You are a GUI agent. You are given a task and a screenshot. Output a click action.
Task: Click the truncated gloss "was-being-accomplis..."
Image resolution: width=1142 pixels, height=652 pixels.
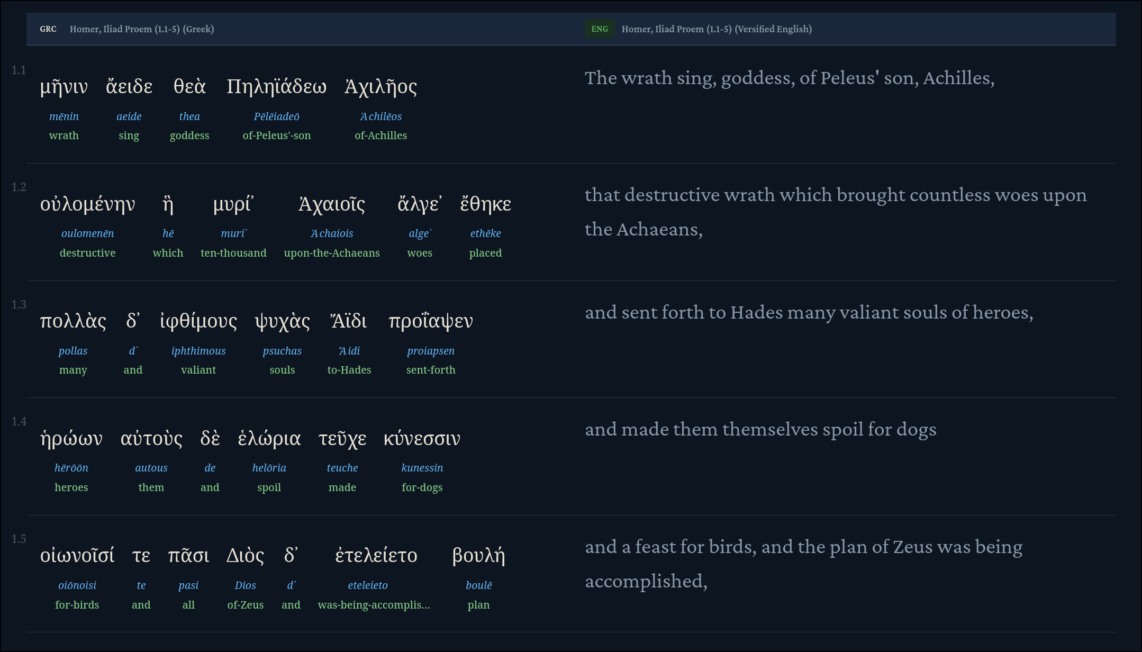374,605
